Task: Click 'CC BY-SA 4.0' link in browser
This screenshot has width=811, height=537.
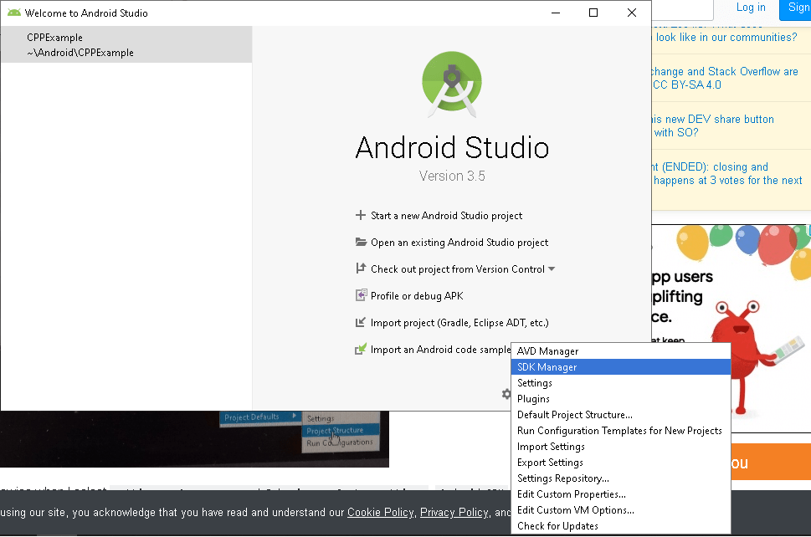Action: 687,84
